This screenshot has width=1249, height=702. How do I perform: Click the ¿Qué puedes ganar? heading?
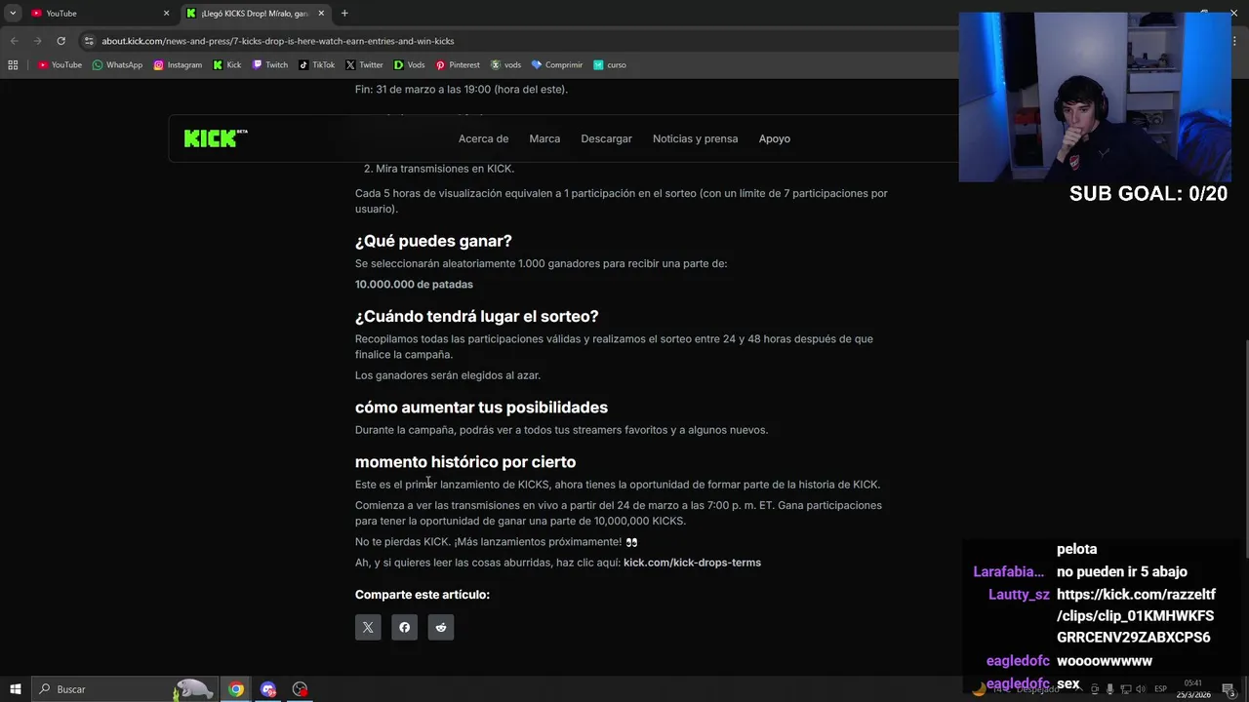click(433, 241)
